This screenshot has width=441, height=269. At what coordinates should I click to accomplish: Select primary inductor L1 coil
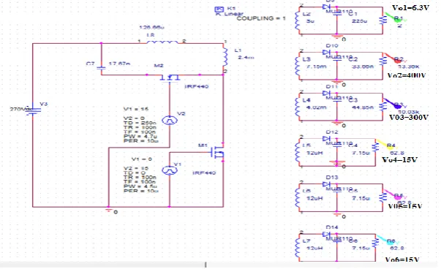225,57
